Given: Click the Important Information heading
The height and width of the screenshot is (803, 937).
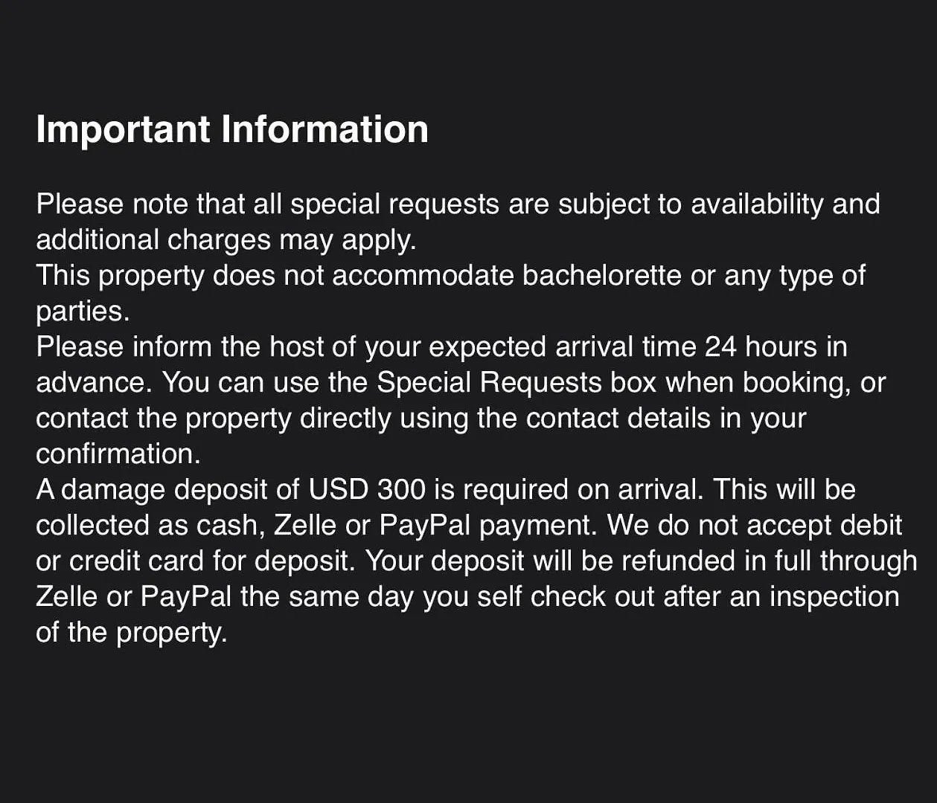Looking at the screenshot, I should click(232, 129).
